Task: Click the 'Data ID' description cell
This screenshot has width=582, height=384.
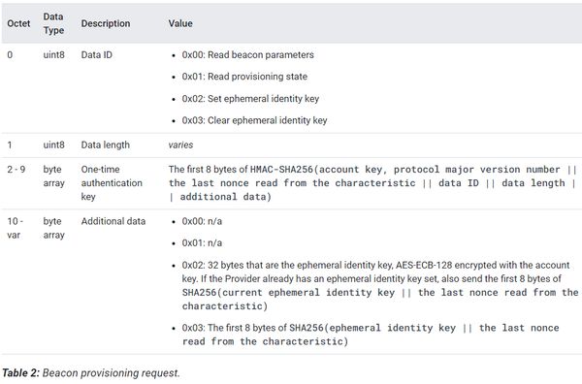Action: (x=96, y=55)
